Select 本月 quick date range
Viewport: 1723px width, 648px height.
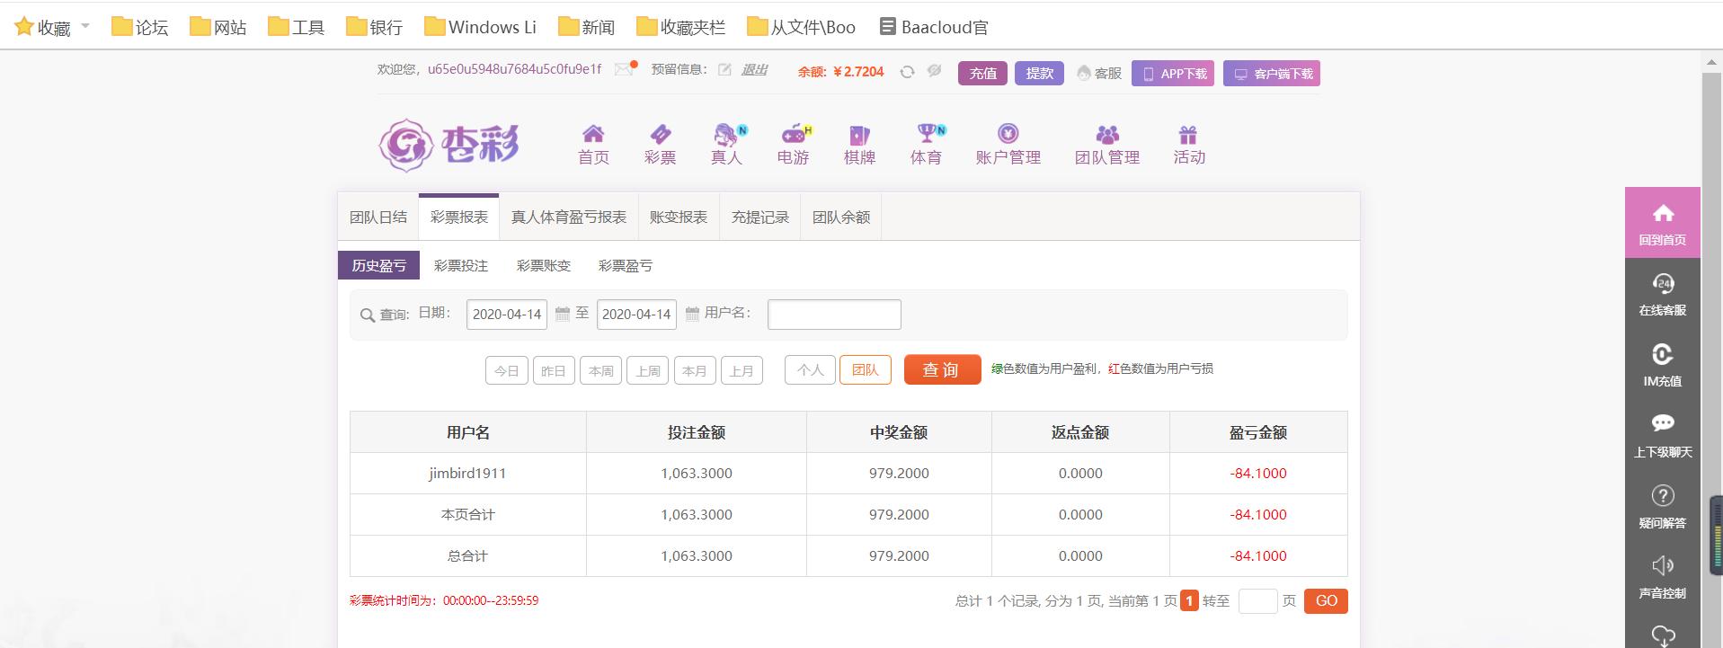[x=695, y=370]
